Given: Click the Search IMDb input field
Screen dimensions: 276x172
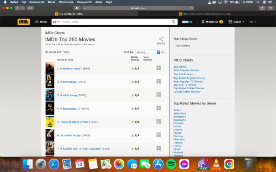Looking at the screenshot, I should coord(116,22).
